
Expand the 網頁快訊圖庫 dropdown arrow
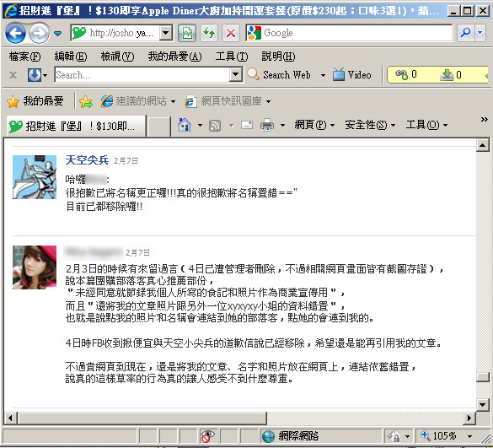[x=268, y=102]
